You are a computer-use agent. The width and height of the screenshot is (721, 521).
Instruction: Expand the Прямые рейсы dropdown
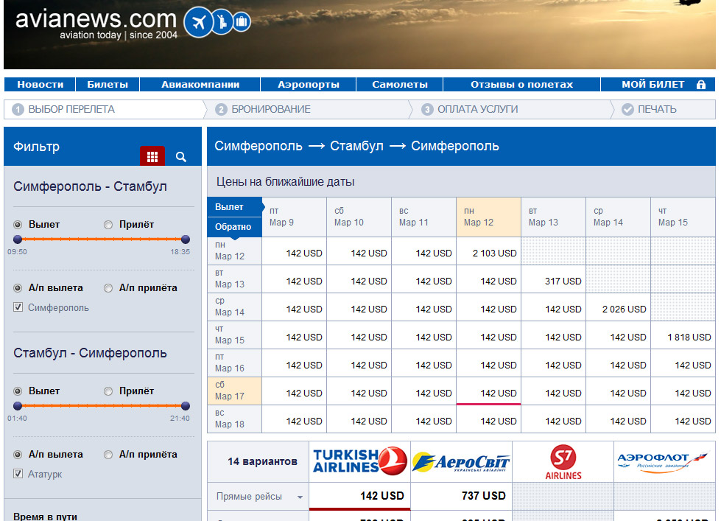pyautogui.click(x=300, y=497)
